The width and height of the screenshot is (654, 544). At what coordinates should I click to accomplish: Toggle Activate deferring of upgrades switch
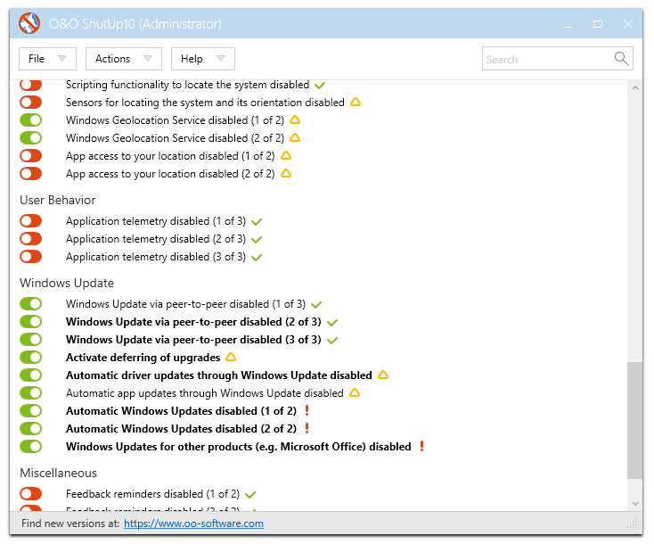coord(31,358)
